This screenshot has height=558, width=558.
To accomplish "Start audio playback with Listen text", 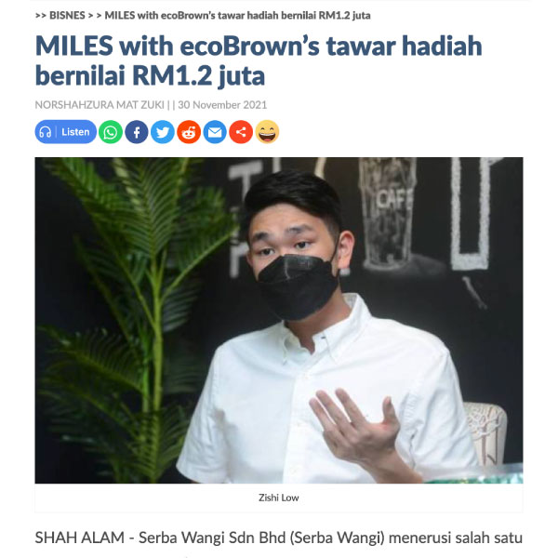I will (75, 132).
